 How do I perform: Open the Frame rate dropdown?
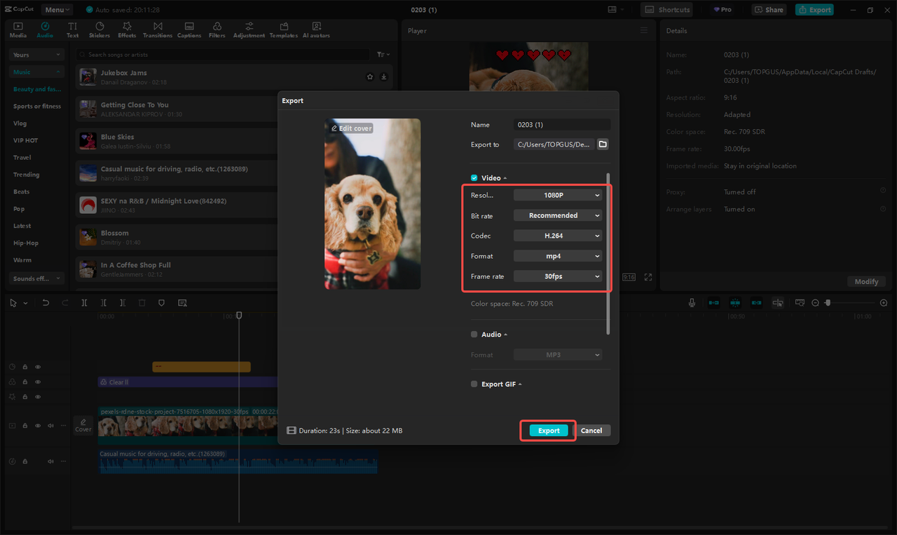point(557,276)
